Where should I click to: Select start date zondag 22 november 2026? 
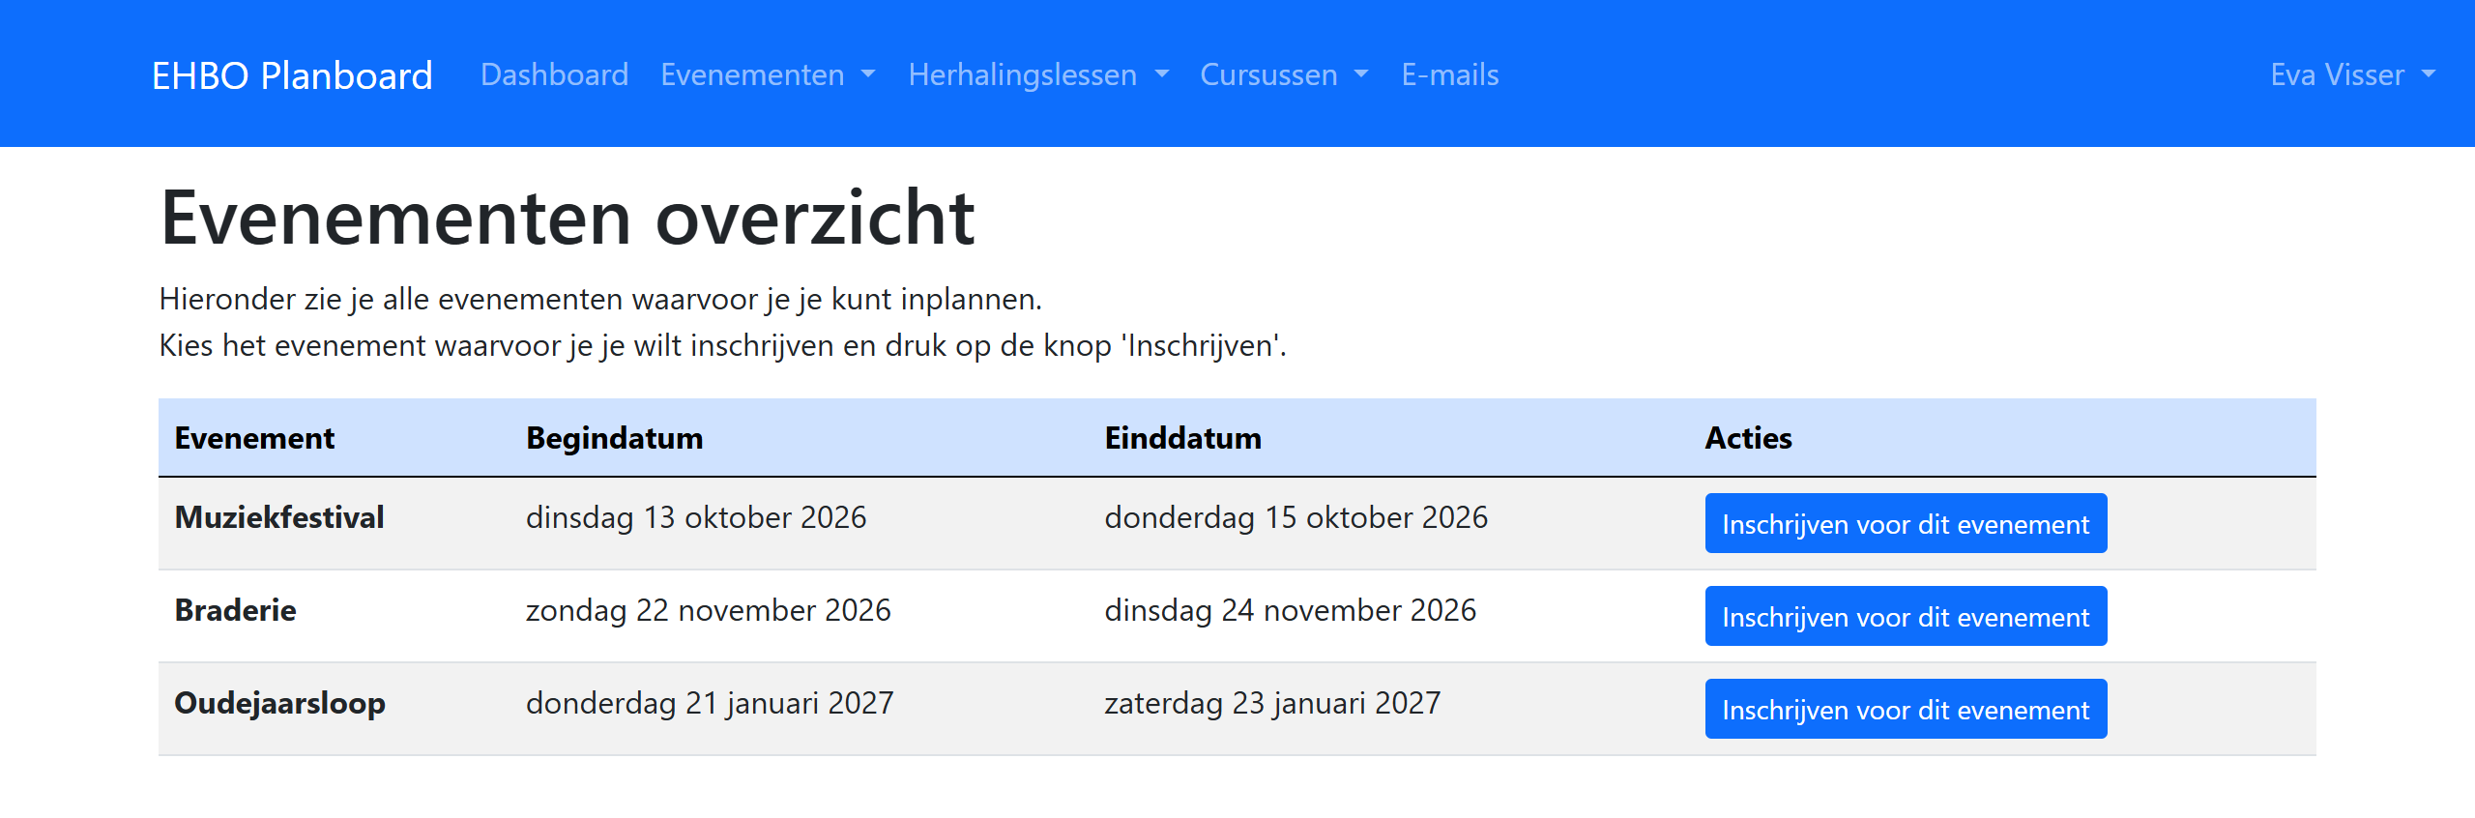coord(709,610)
